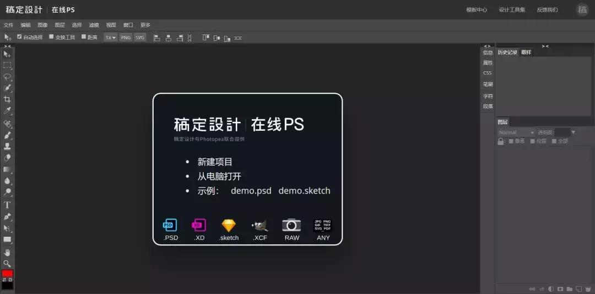This screenshot has height=294, width=595.
Task: Click the delete layer trash icon
Action: point(588,289)
